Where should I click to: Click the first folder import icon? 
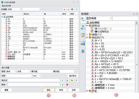coord(65,9)
